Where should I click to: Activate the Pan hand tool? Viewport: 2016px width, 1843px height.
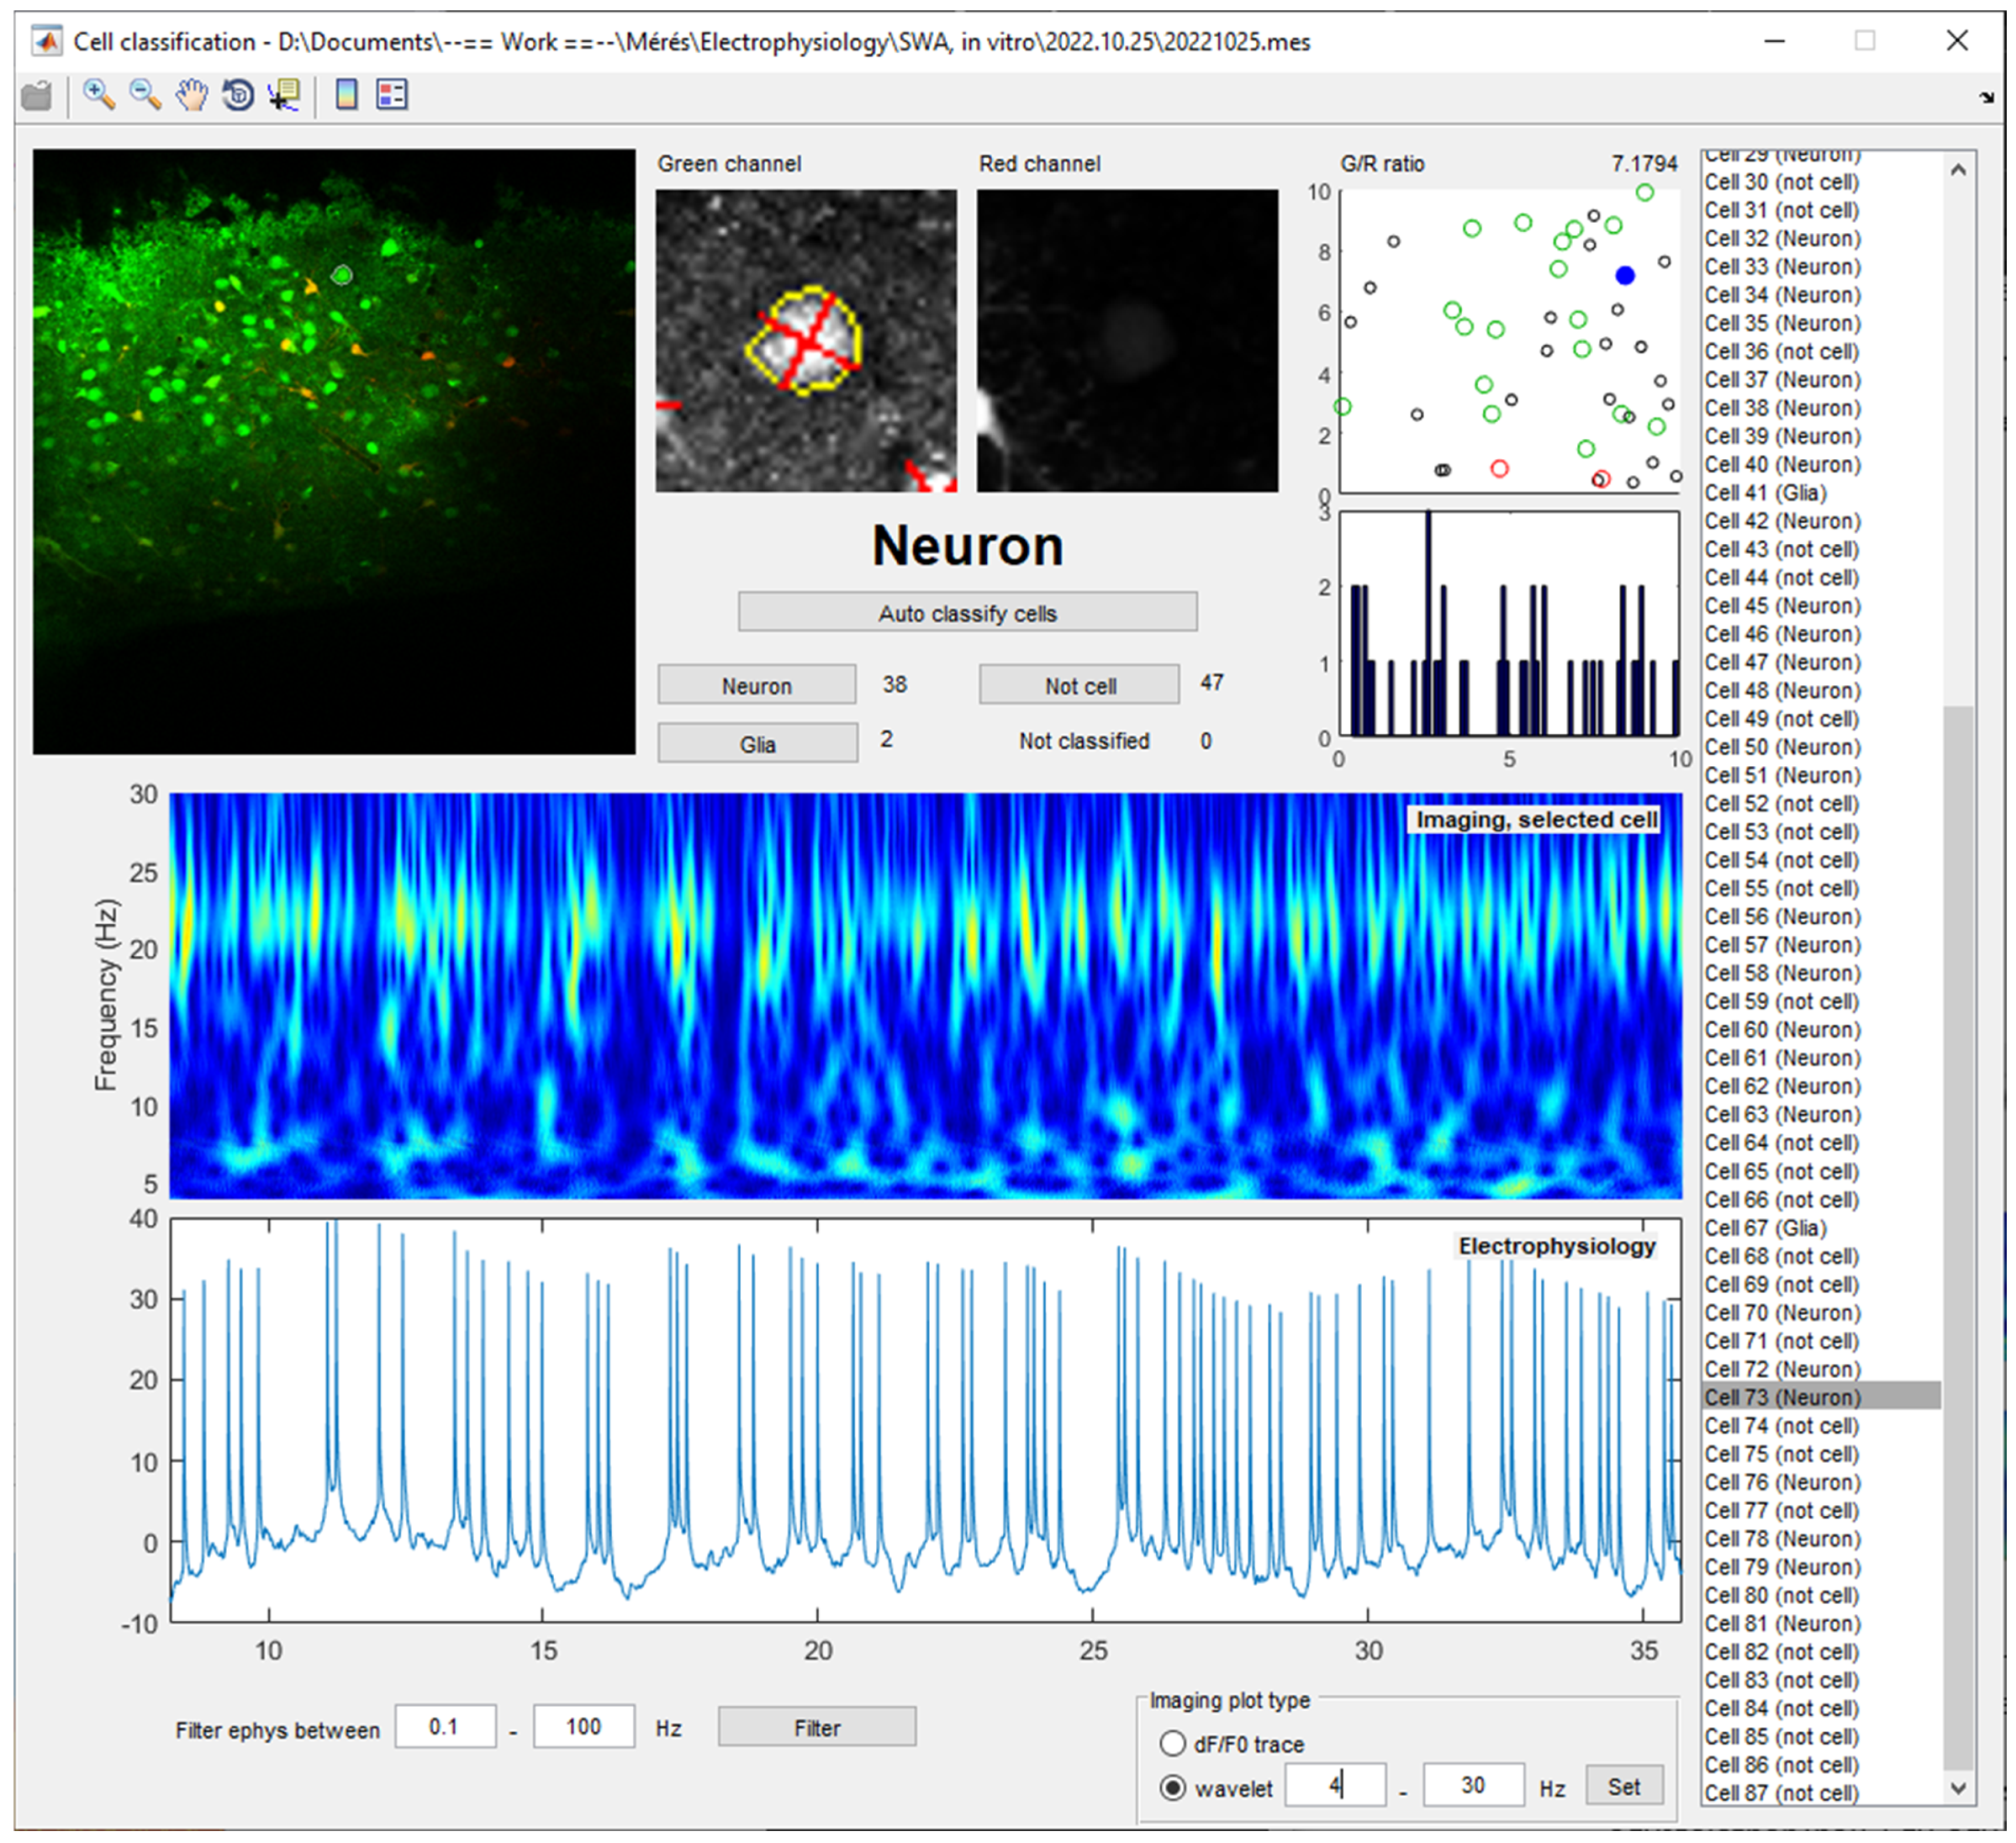pos(191,95)
